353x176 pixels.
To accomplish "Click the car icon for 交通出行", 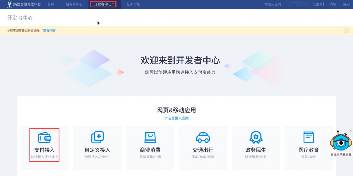I will (x=203, y=137).
